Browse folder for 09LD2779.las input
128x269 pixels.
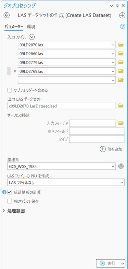(121, 63)
